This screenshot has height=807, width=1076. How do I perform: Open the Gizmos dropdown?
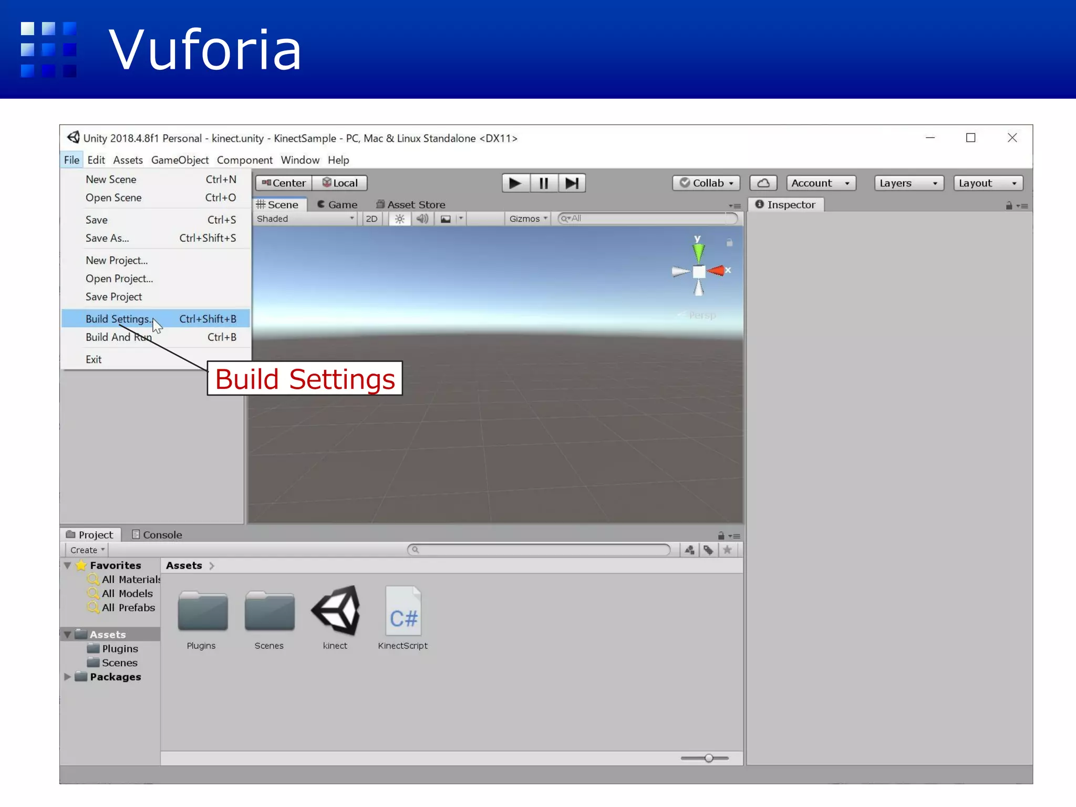528,219
